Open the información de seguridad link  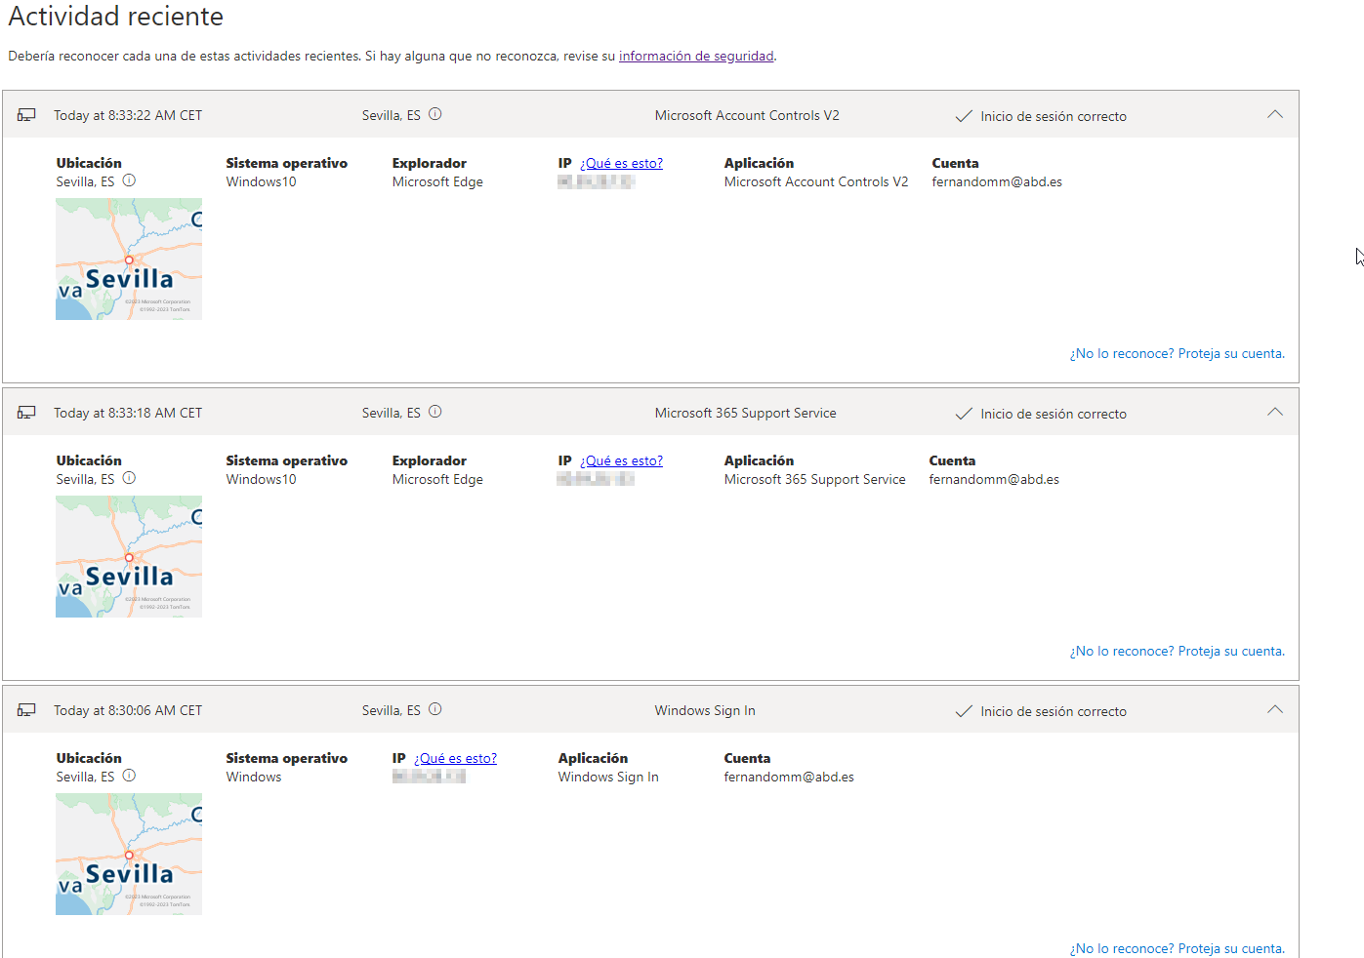pyautogui.click(x=696, y=57)
